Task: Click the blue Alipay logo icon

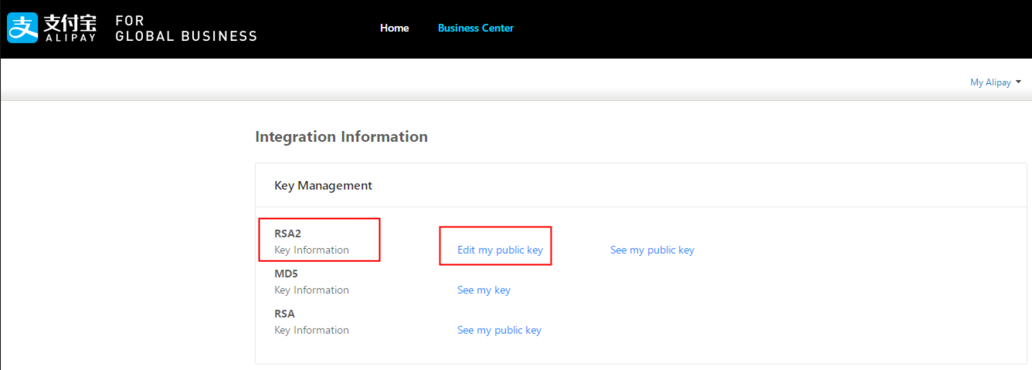Action: [x=22, y=28]
